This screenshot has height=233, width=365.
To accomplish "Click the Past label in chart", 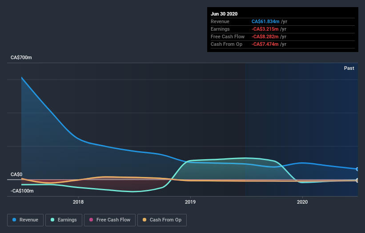I will pos(349,68).
